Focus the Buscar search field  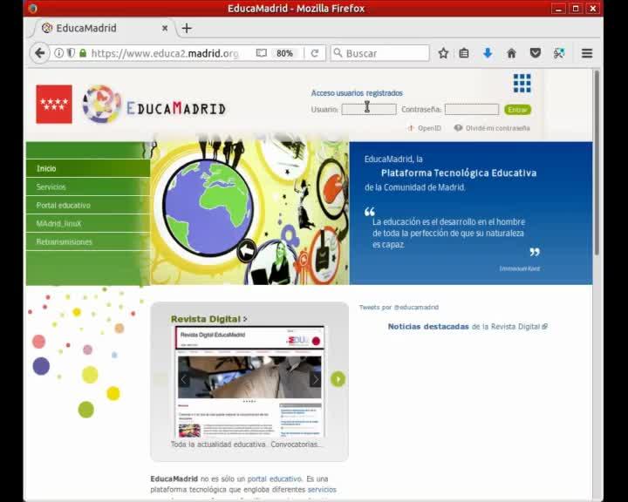point(379,53)
